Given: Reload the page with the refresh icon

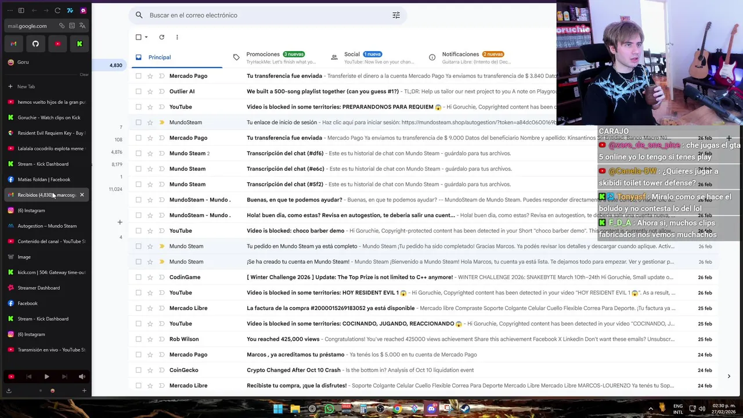Looking at the screenshot, I should pyautogui.click(x=57, y=10).
